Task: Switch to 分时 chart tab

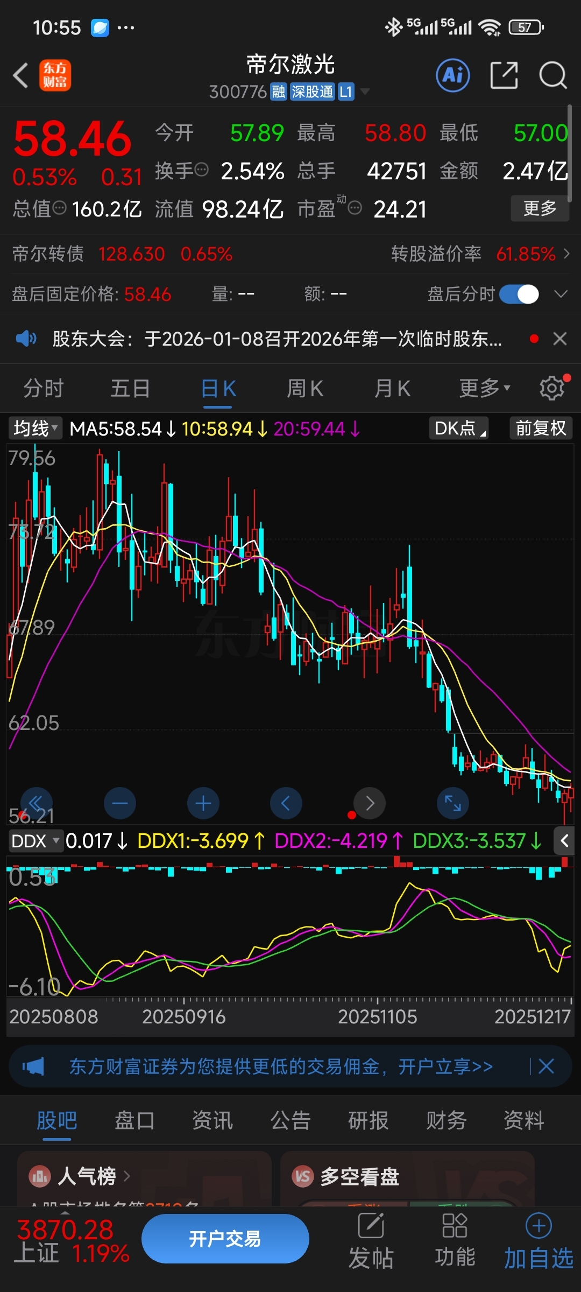Action: 44,388
